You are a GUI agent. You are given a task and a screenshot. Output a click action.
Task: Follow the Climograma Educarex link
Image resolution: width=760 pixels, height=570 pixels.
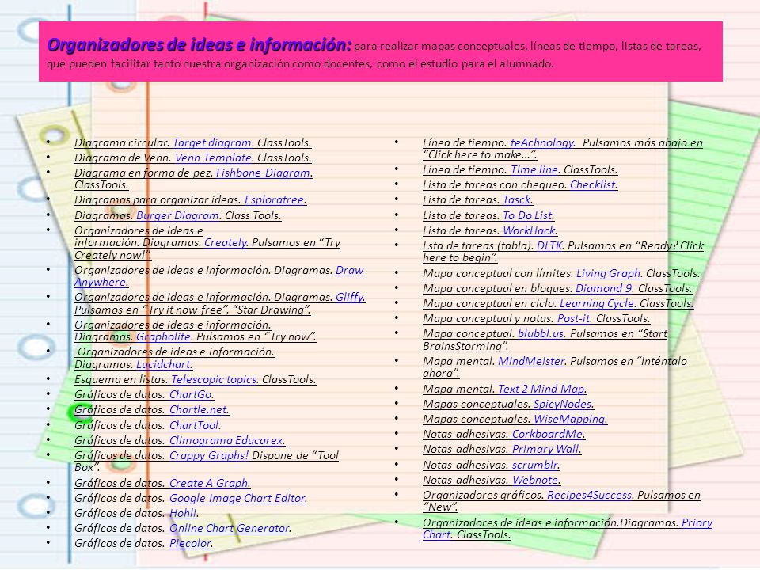226,441
